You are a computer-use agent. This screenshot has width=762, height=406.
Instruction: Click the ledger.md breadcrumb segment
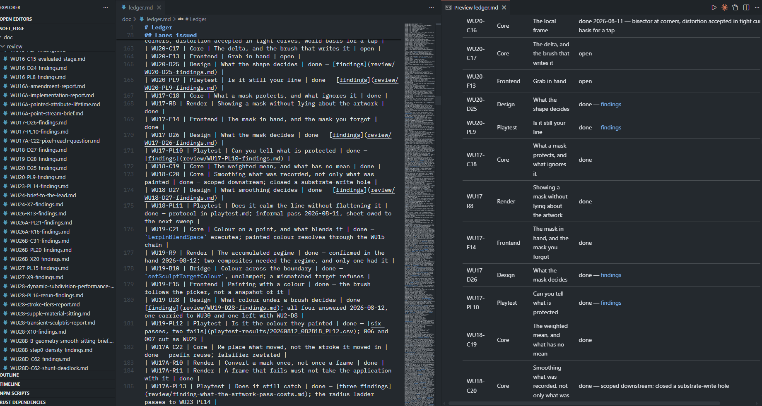coord(158,19)
